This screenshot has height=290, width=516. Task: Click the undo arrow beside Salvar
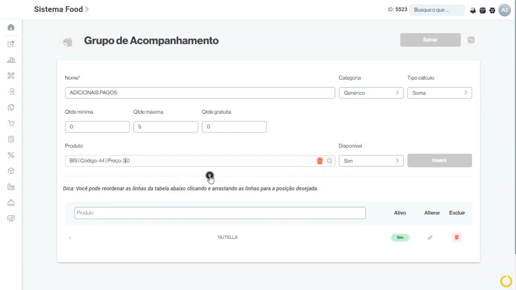coord(471,40)
